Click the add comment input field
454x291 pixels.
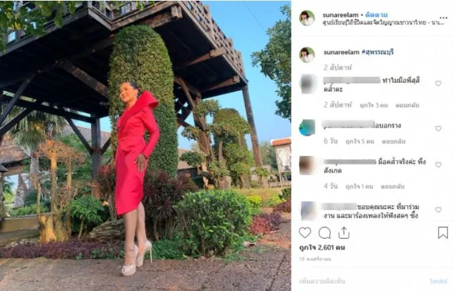click(x=362, y=281)
